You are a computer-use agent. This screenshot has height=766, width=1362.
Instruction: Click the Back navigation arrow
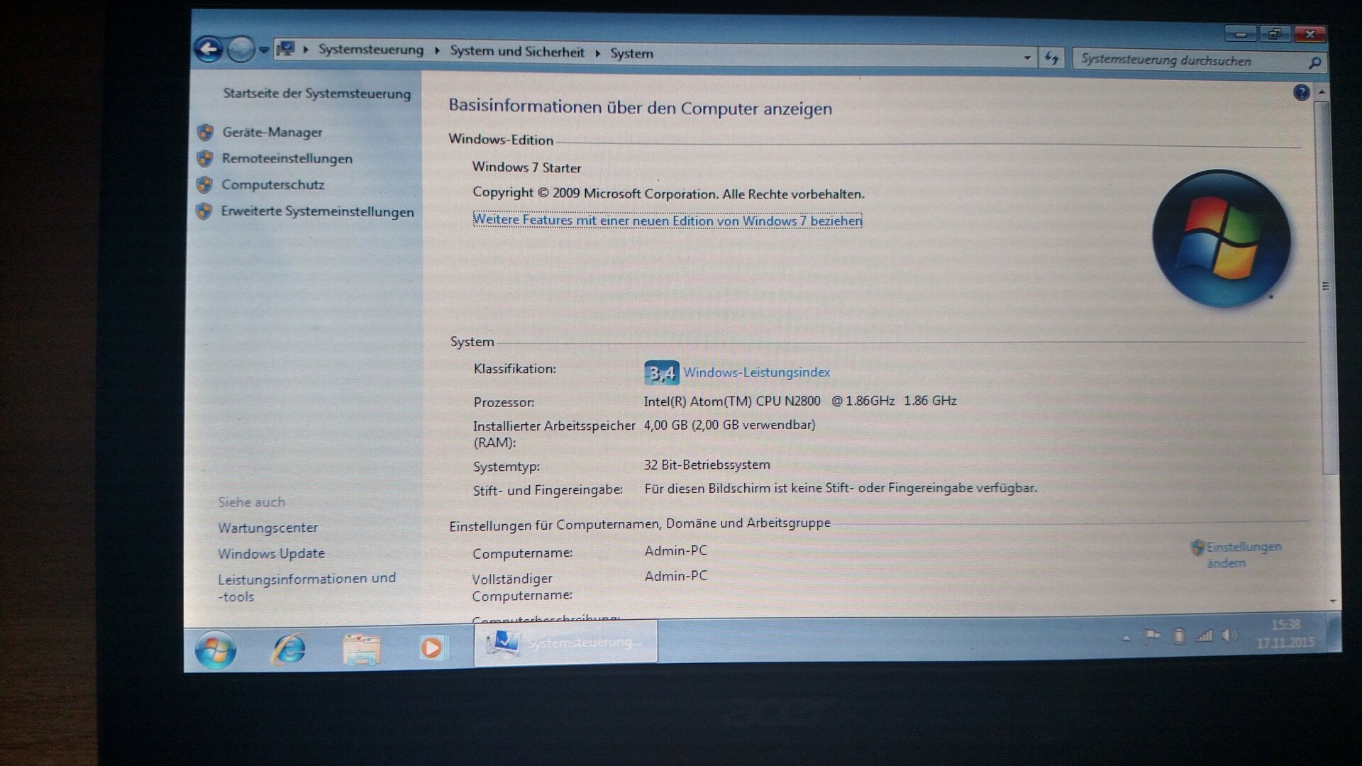coord(209,49)
